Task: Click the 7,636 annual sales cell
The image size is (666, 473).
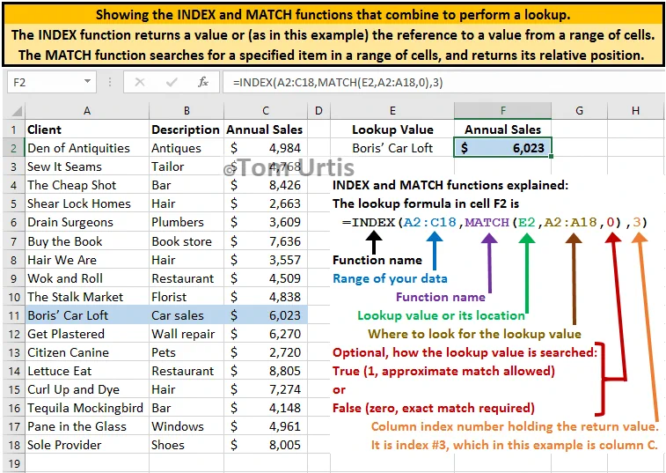Action: point(266,241)
